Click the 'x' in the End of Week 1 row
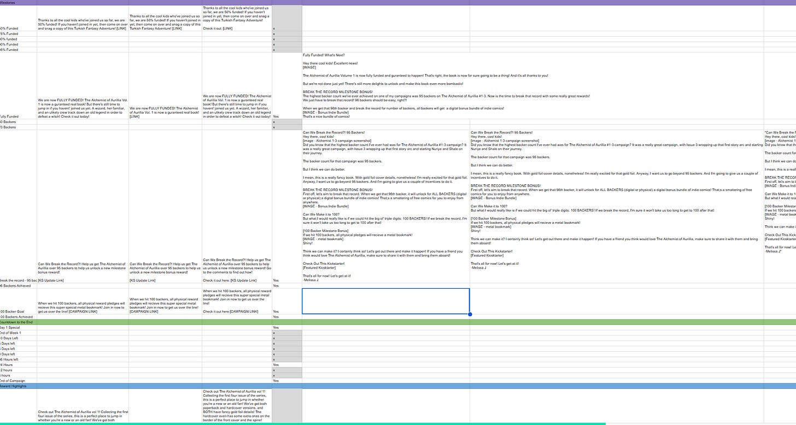The width and height of the screenshot is (796, 425). [x=274, y=333]
